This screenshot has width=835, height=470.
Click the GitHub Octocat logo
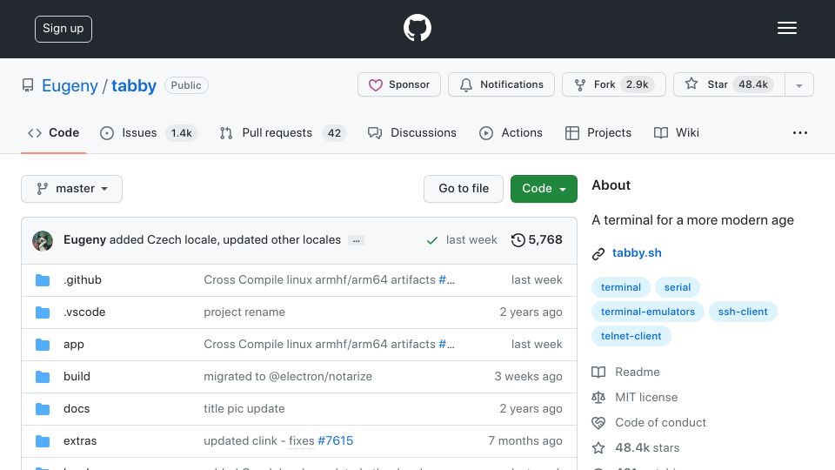[x=417, y=28]
